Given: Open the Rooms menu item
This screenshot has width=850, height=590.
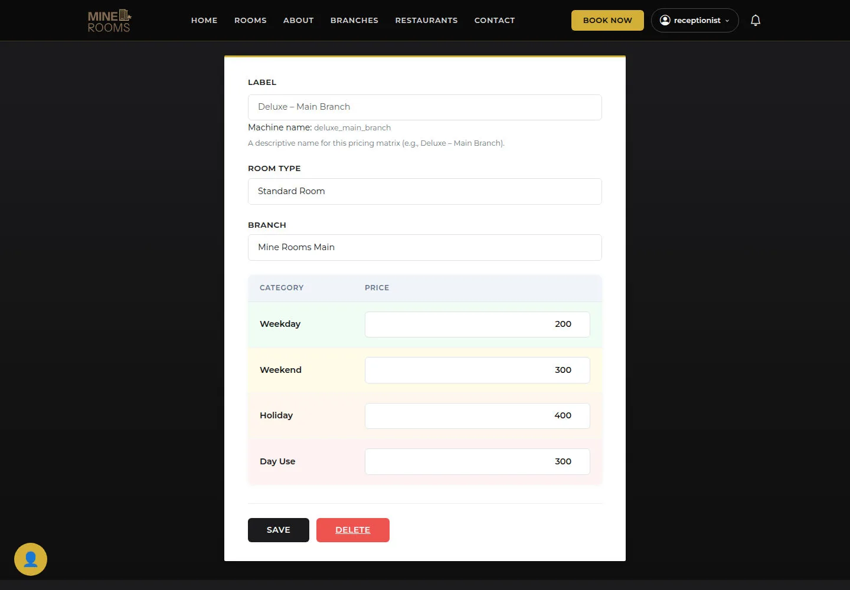Looking at the screenshot, I should [x=250, y=21].
